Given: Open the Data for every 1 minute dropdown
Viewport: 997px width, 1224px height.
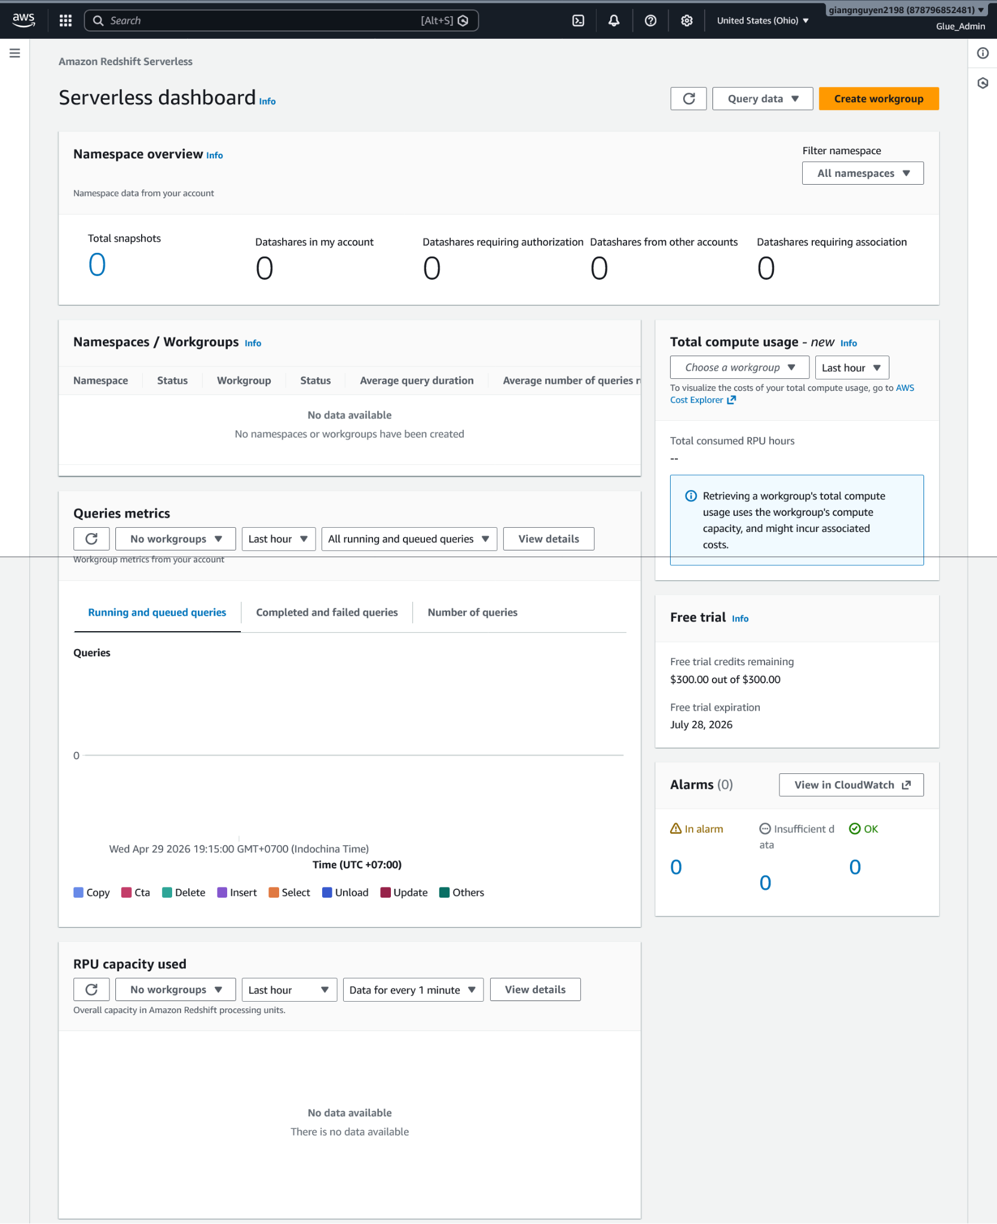Looking at the screenshot, I should (x=413, y=989).
